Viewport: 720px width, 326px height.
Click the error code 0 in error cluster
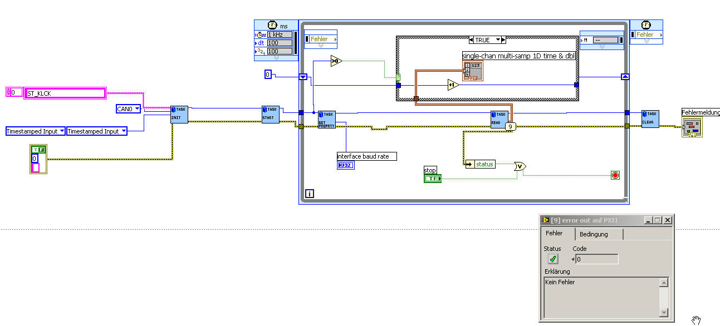pos(35,158)
